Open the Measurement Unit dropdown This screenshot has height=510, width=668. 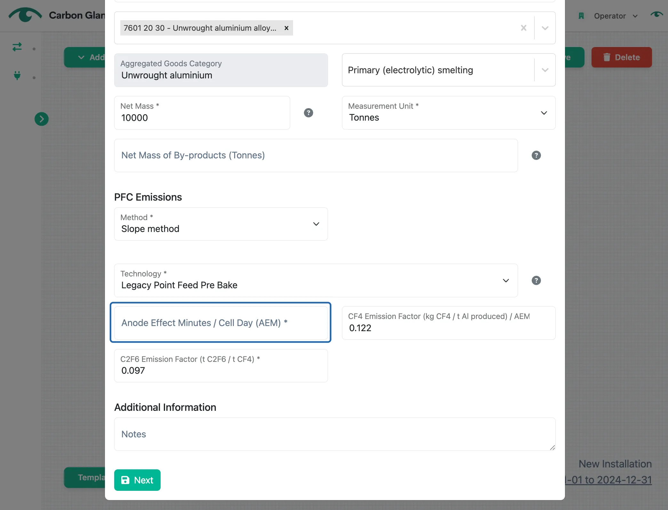[x=449, y=113]
